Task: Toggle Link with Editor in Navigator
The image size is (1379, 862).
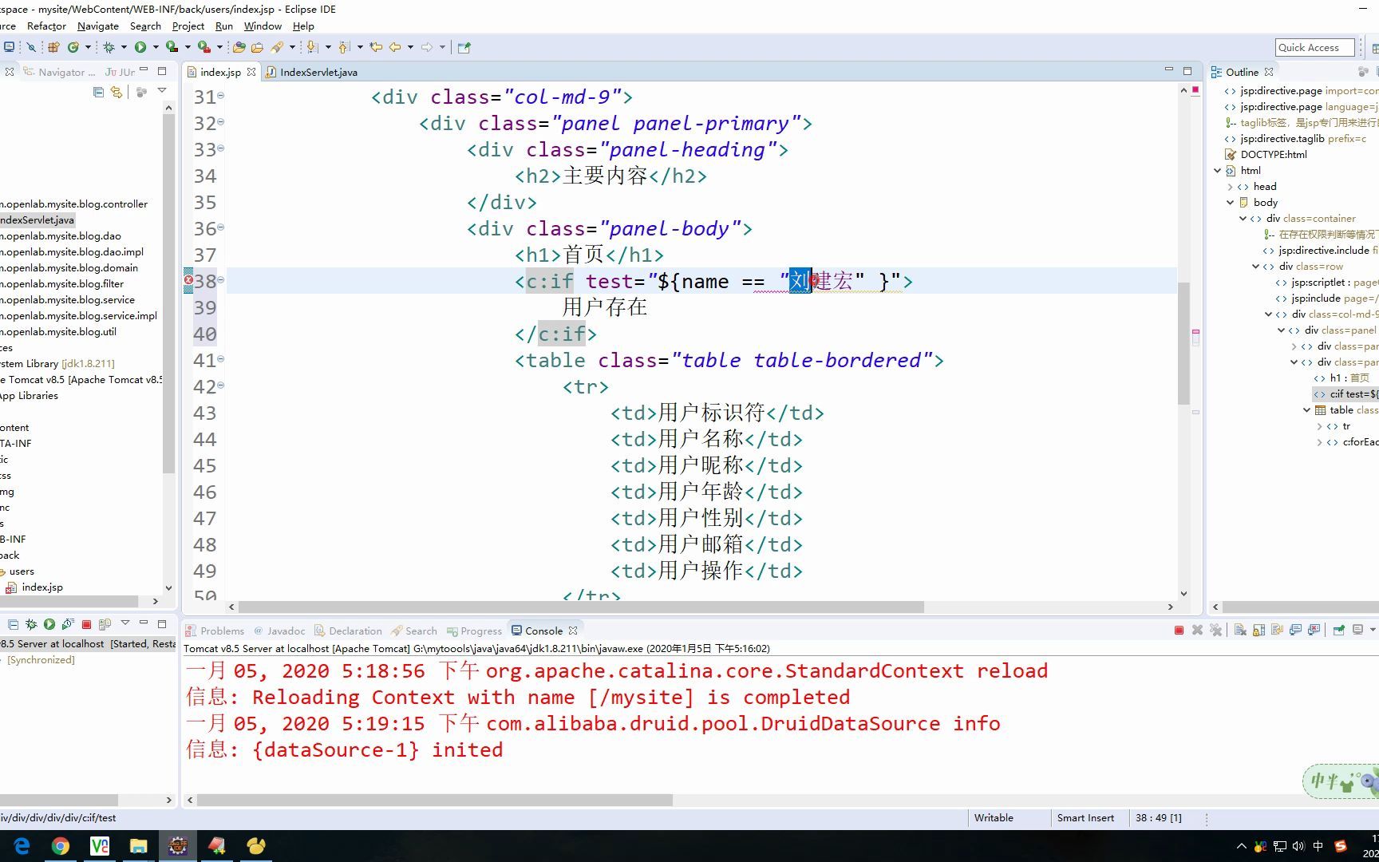Action: [117, 93]
